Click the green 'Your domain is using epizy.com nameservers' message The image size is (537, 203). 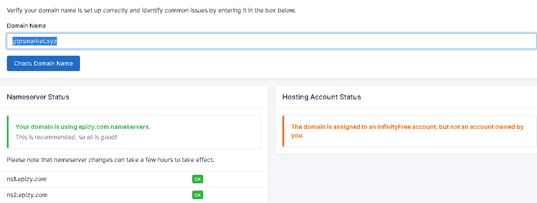83,127
